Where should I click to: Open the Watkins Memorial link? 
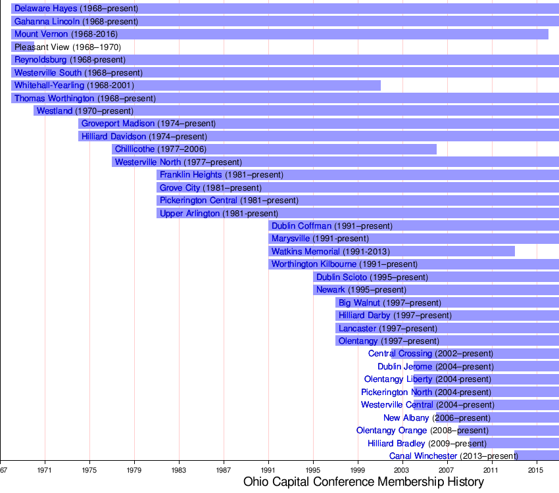tap(305, 252)
